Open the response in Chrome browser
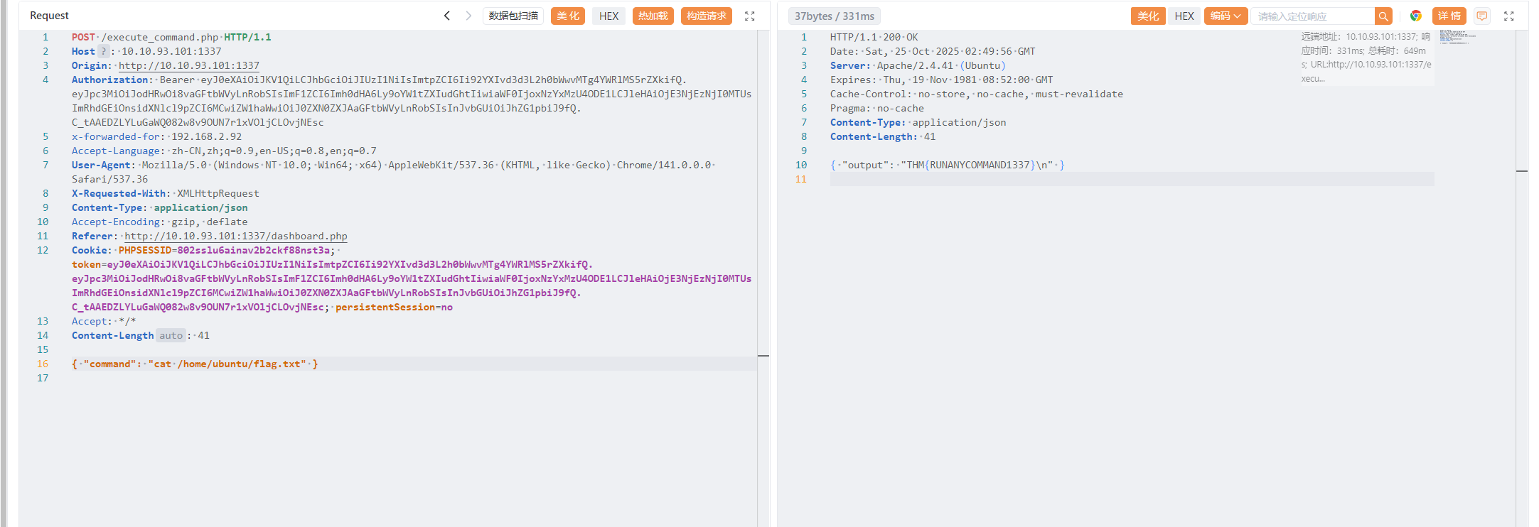 1415,16
